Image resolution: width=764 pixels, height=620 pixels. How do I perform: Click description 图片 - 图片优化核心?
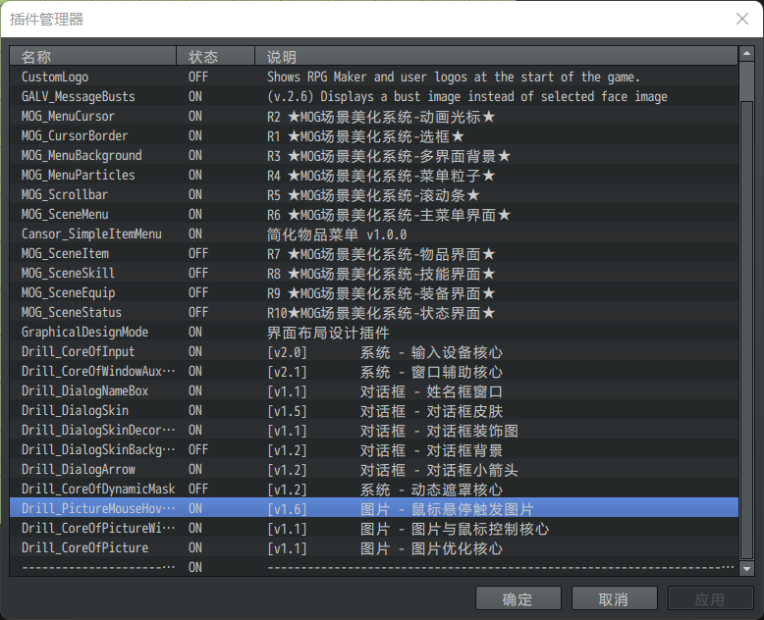431,548
